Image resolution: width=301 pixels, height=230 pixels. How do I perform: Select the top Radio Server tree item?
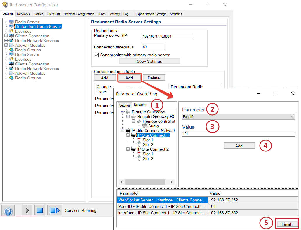[27, 22]
